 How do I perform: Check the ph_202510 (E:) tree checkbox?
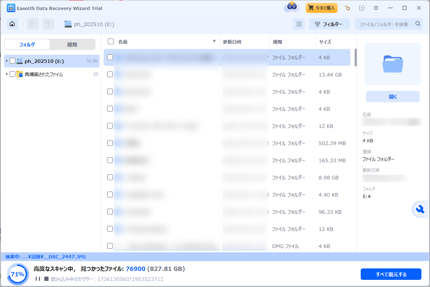(12, 61)
